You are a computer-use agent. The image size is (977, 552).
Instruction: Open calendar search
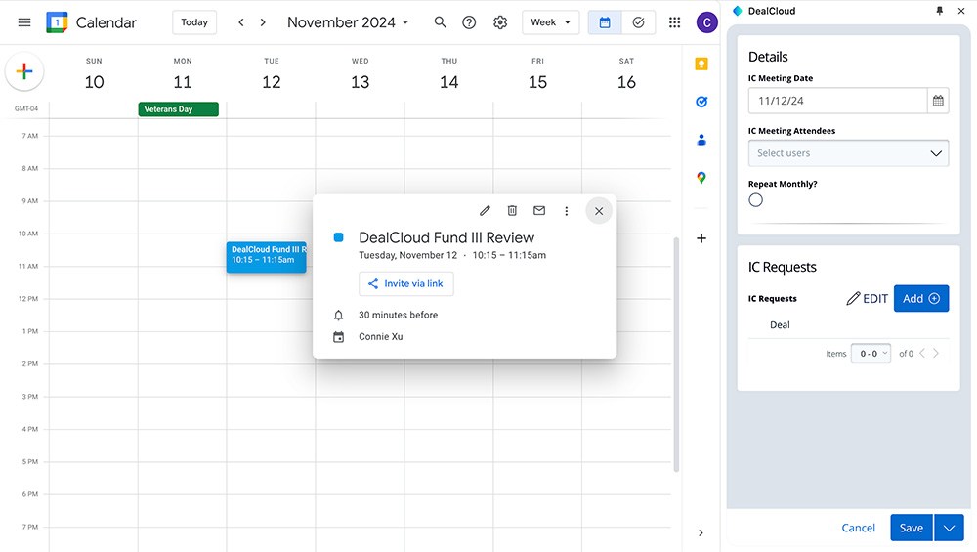pos(440,22)
